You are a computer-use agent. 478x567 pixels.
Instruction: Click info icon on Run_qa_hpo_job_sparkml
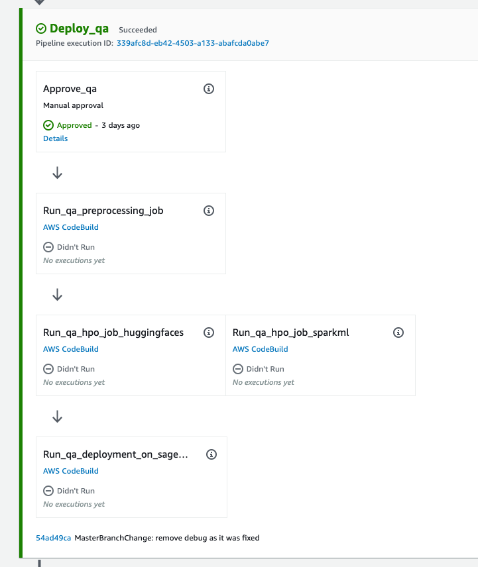click(x=398, y=333)
